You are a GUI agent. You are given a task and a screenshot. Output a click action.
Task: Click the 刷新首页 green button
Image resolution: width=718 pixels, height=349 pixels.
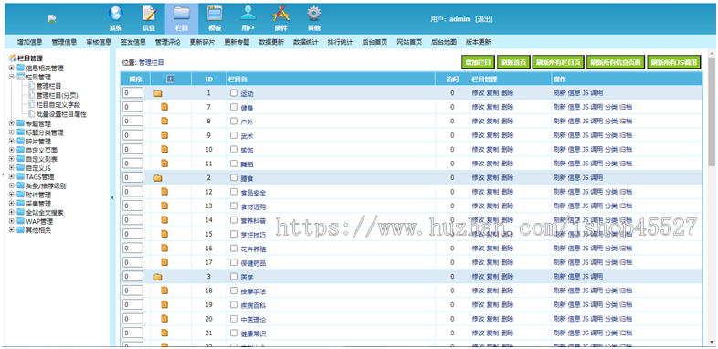tap(512, 62)
